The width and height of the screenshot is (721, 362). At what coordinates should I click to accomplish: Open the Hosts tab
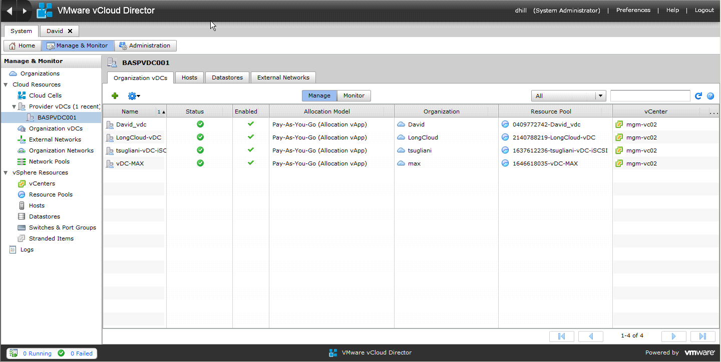189,77
